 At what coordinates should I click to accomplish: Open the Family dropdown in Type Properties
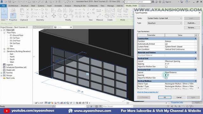pos(165,18)
